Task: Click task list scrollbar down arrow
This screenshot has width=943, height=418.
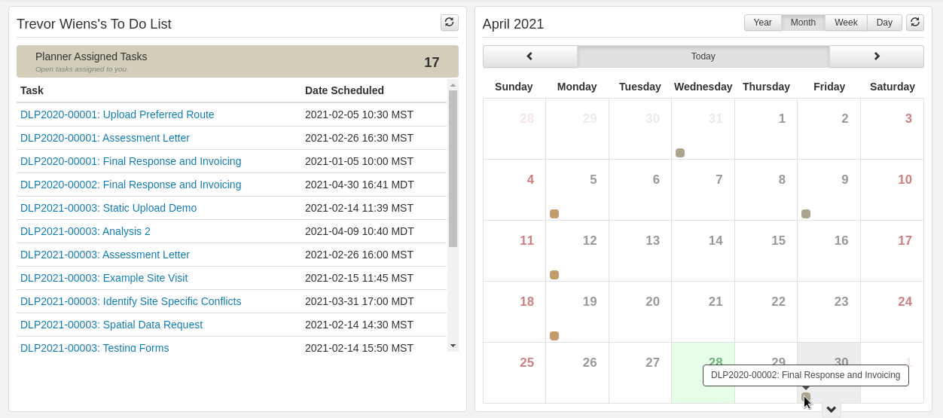Action: point(453,346)
